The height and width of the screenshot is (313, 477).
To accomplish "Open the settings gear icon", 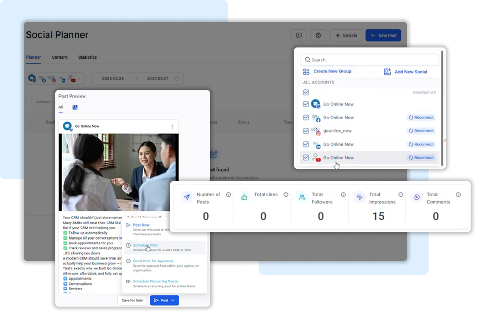I will click(318, 36).
